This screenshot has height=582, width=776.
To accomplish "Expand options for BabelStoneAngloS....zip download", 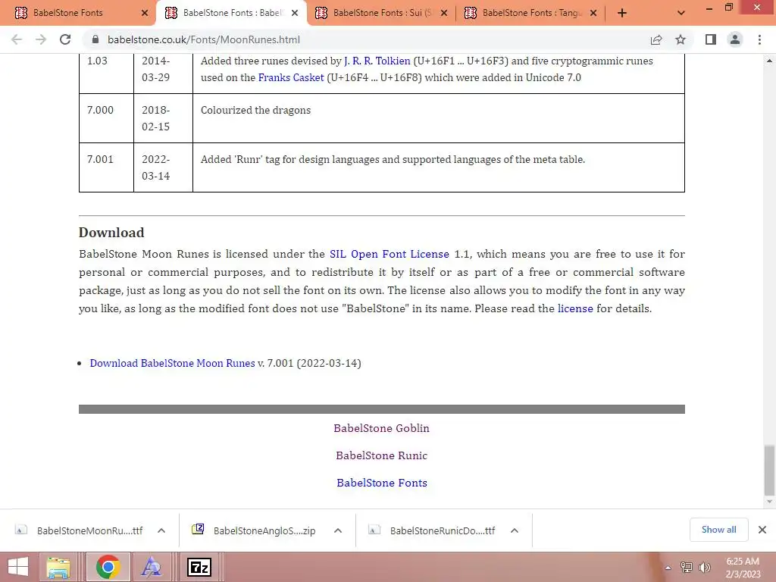I will pyautogui.click(x=338, y=530).
